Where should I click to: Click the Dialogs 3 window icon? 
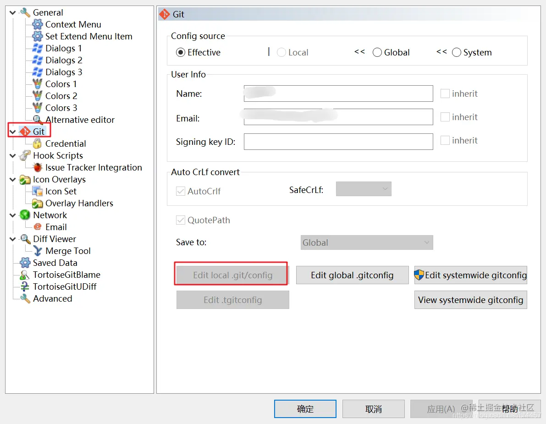pyautogui.click(x=37, y=72)
